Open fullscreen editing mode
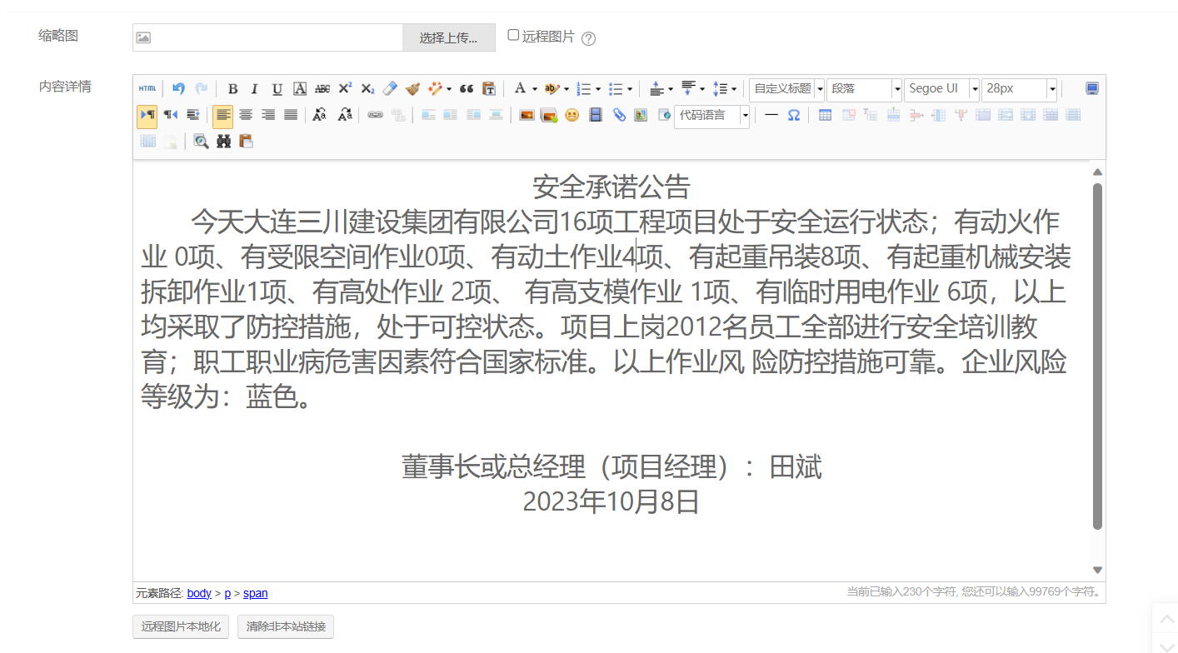 (1092, 88)
